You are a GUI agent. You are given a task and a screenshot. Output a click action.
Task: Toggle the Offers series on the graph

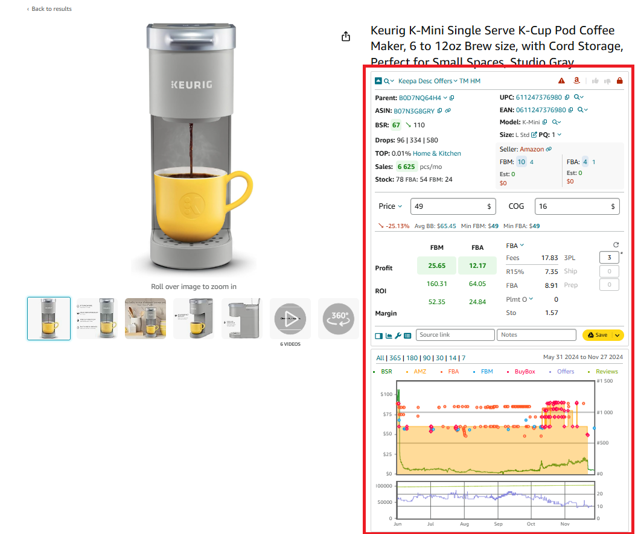tap(564, 371)
